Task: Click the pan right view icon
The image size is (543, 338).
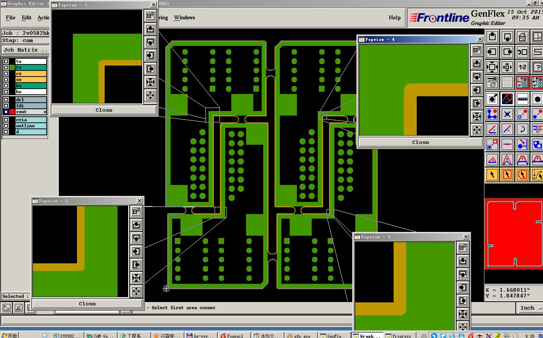Action: [x=507, y=52]
